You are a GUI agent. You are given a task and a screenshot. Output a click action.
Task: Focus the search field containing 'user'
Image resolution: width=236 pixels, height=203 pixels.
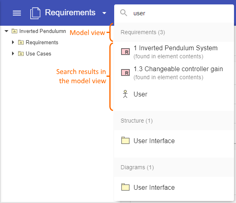pos(174,13)
